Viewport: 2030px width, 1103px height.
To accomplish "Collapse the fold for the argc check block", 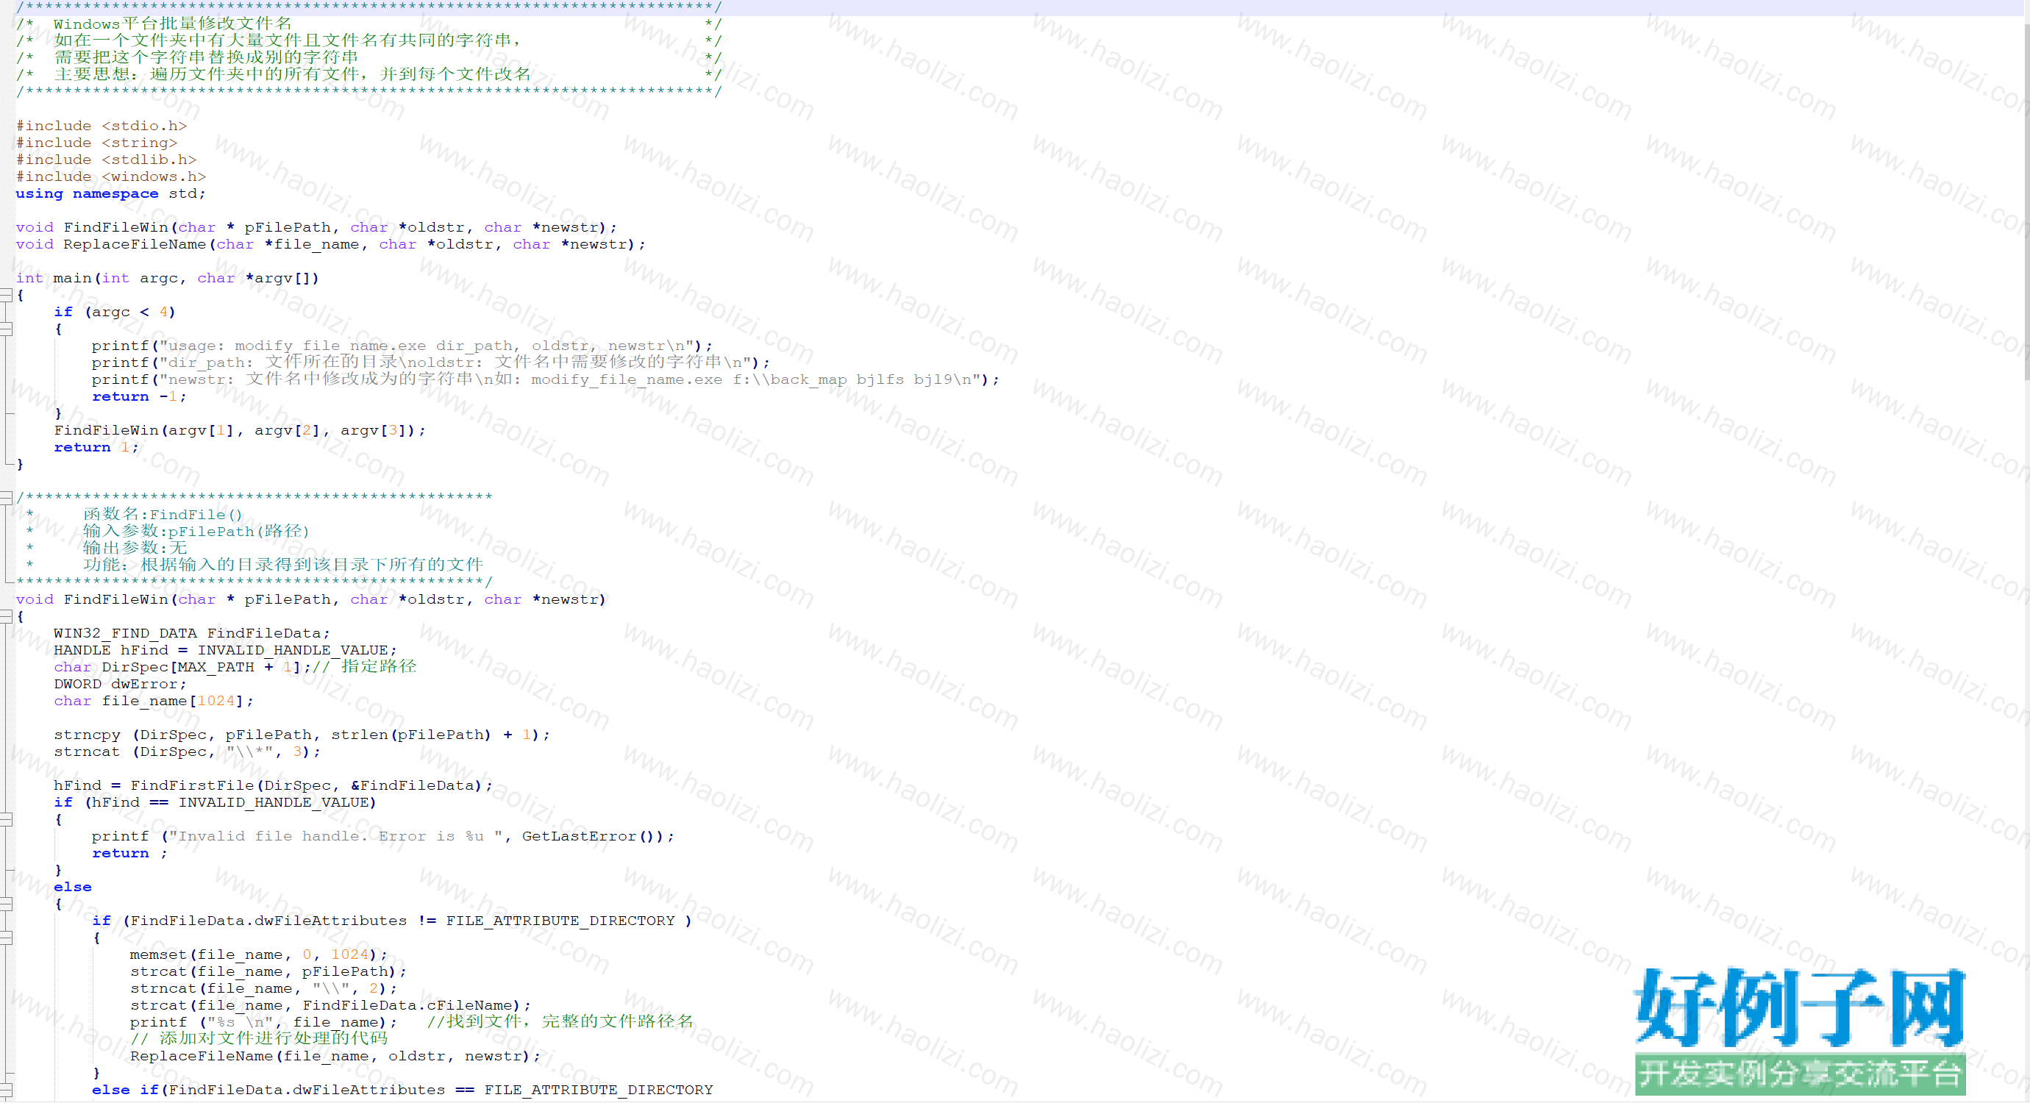I will click(6, 329).
